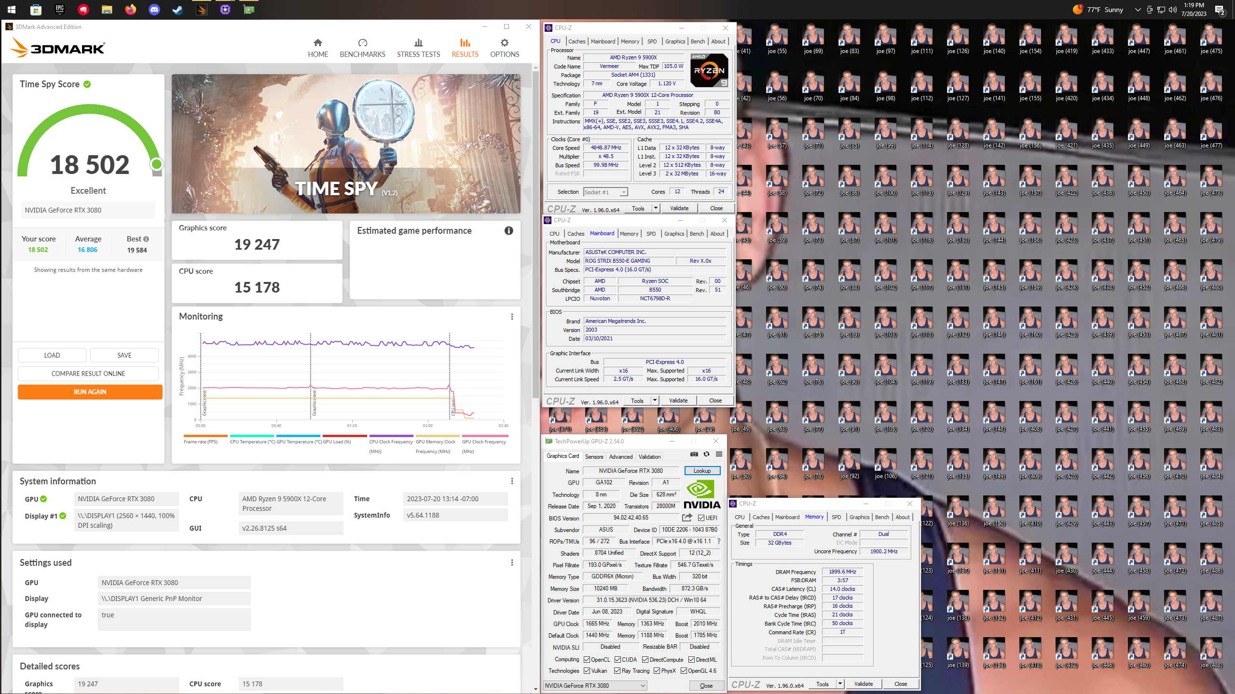
Task: Open Epic Games Launcher from the taskbar
Action: click(60, 9)
